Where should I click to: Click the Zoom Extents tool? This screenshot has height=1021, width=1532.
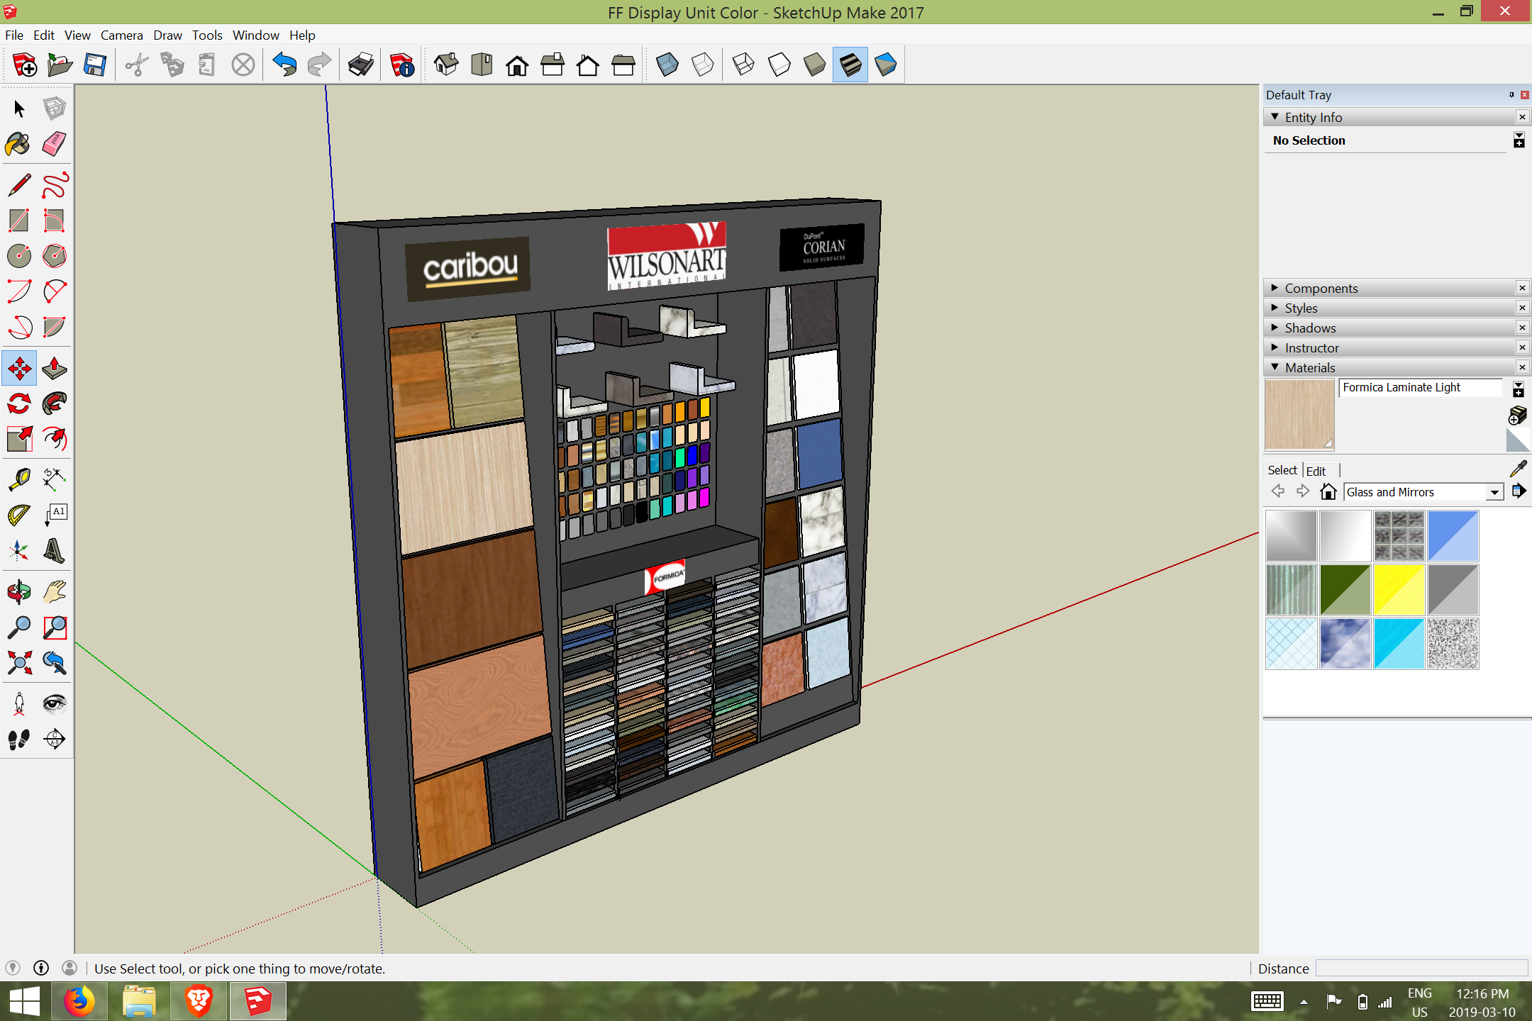[x=18, y=663]
